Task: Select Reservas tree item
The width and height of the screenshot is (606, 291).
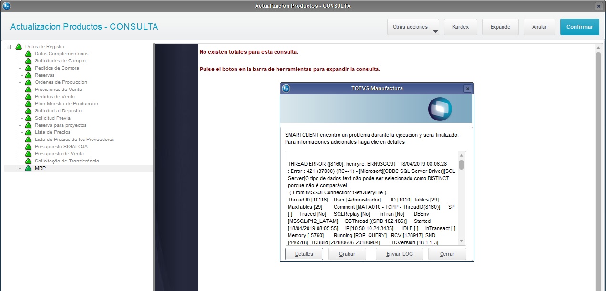Action: point(44,75)
